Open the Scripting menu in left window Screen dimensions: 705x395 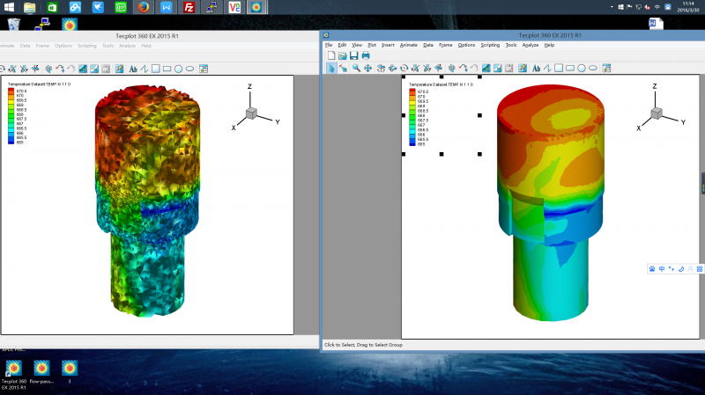86,45
